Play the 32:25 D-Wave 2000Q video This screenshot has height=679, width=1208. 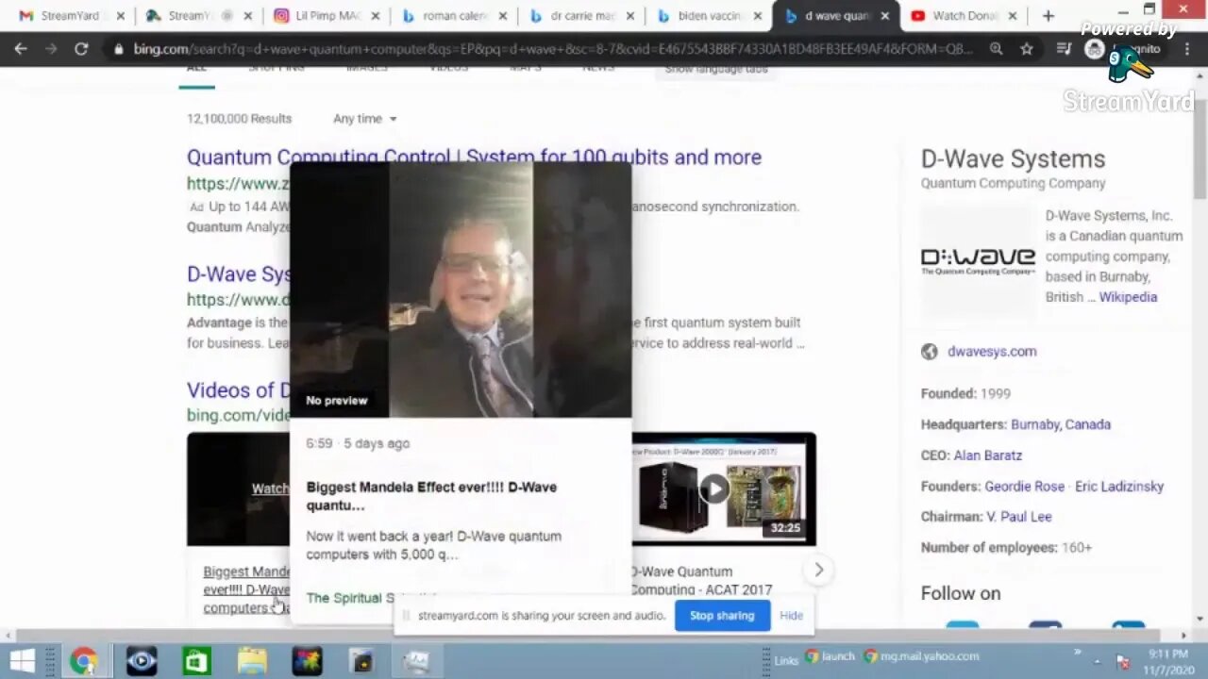714,489
